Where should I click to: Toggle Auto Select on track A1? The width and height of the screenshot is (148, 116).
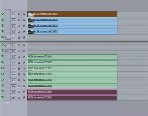[24, 45]
